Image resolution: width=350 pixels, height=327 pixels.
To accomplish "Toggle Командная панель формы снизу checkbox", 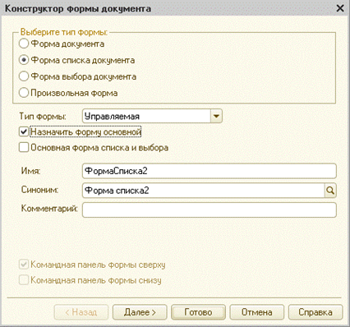I will (24, 280).
